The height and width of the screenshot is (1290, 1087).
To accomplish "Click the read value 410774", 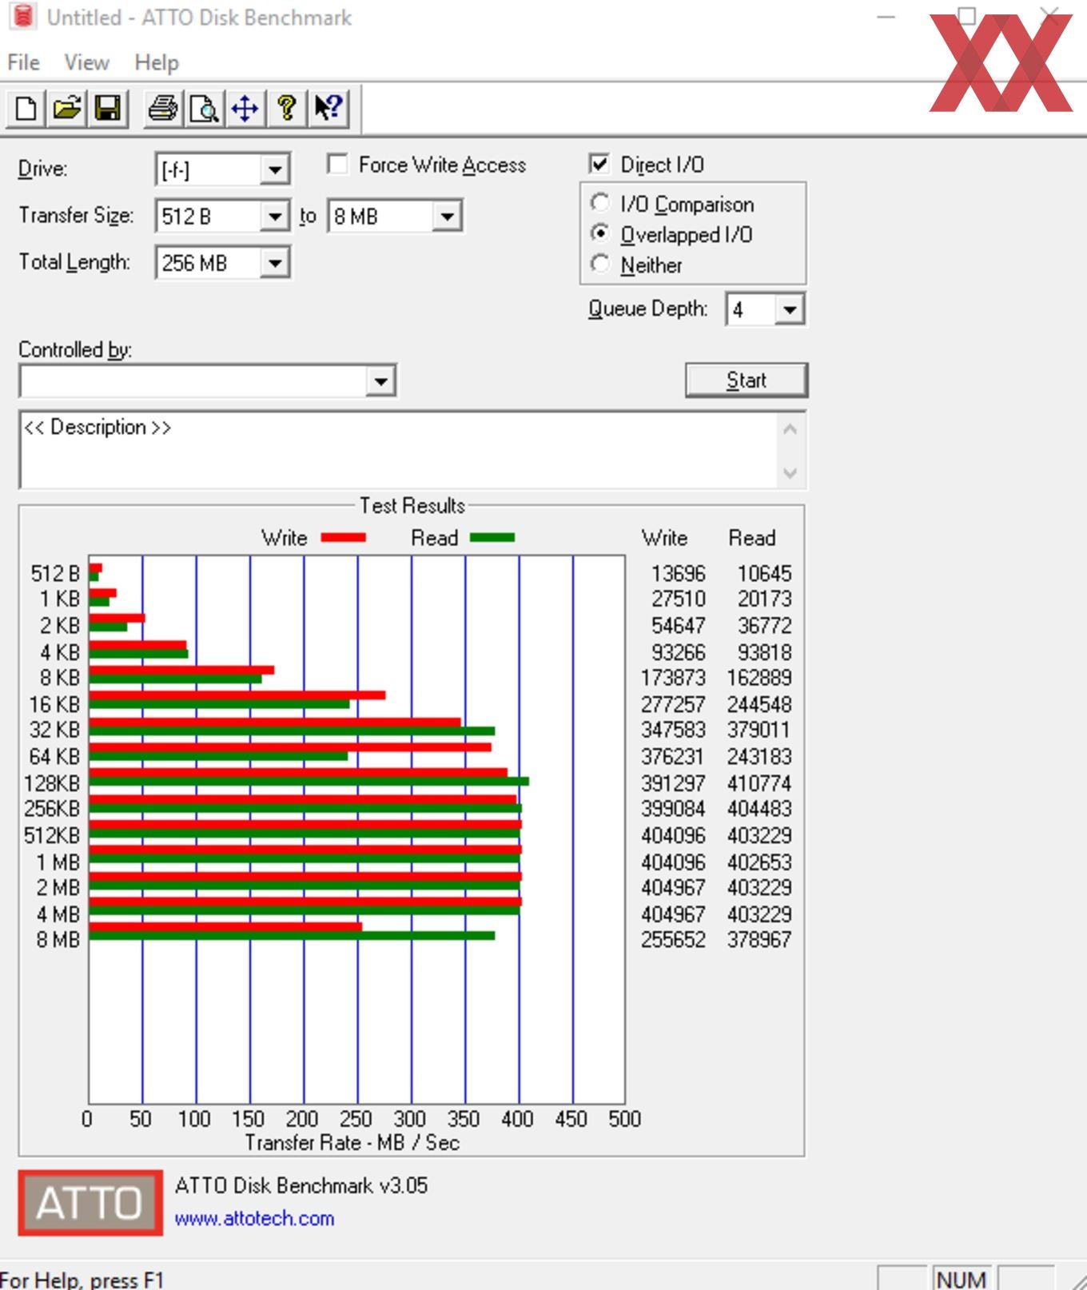I will click(759, 782).
